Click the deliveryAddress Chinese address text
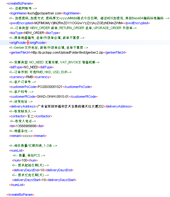The image size is (170, 197). [x=71, y=106]
